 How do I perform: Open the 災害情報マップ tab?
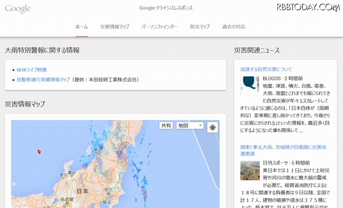pyautogui.click(x=115, y=27)
